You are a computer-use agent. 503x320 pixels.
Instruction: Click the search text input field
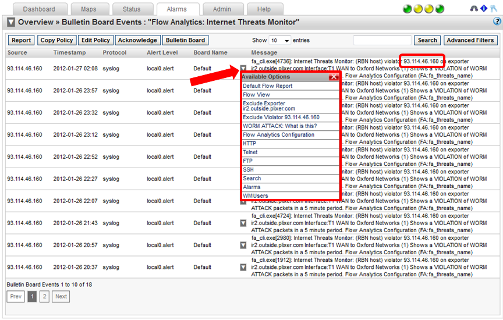click(x=382, y=41)
